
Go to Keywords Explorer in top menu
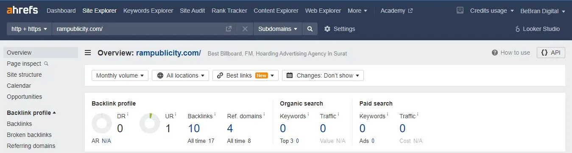tap(148, 11)
